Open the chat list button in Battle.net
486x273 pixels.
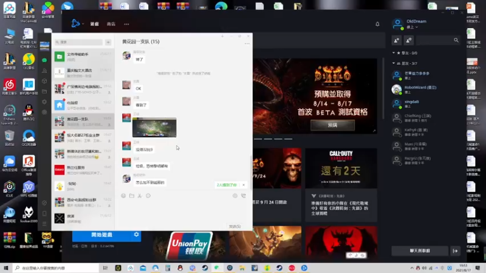point(420,251)
